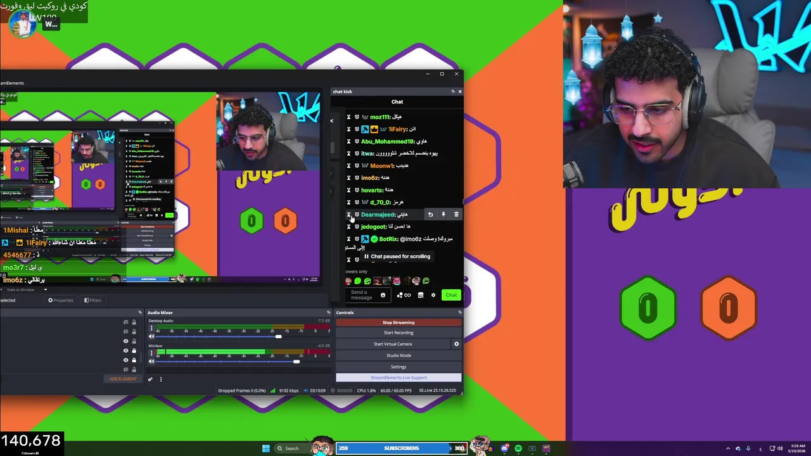Screen dimensions: 811x456
Task: Open OBS Settings from Controls
Action: coord(399,367)
